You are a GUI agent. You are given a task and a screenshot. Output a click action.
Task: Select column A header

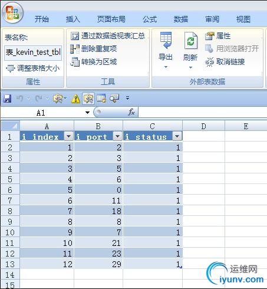[x=47, y=126]
